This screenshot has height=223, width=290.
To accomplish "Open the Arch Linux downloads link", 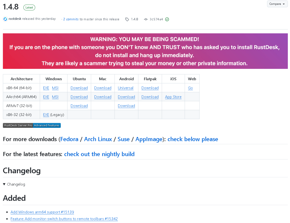I will pyautogui.click(x=98, y=139).
